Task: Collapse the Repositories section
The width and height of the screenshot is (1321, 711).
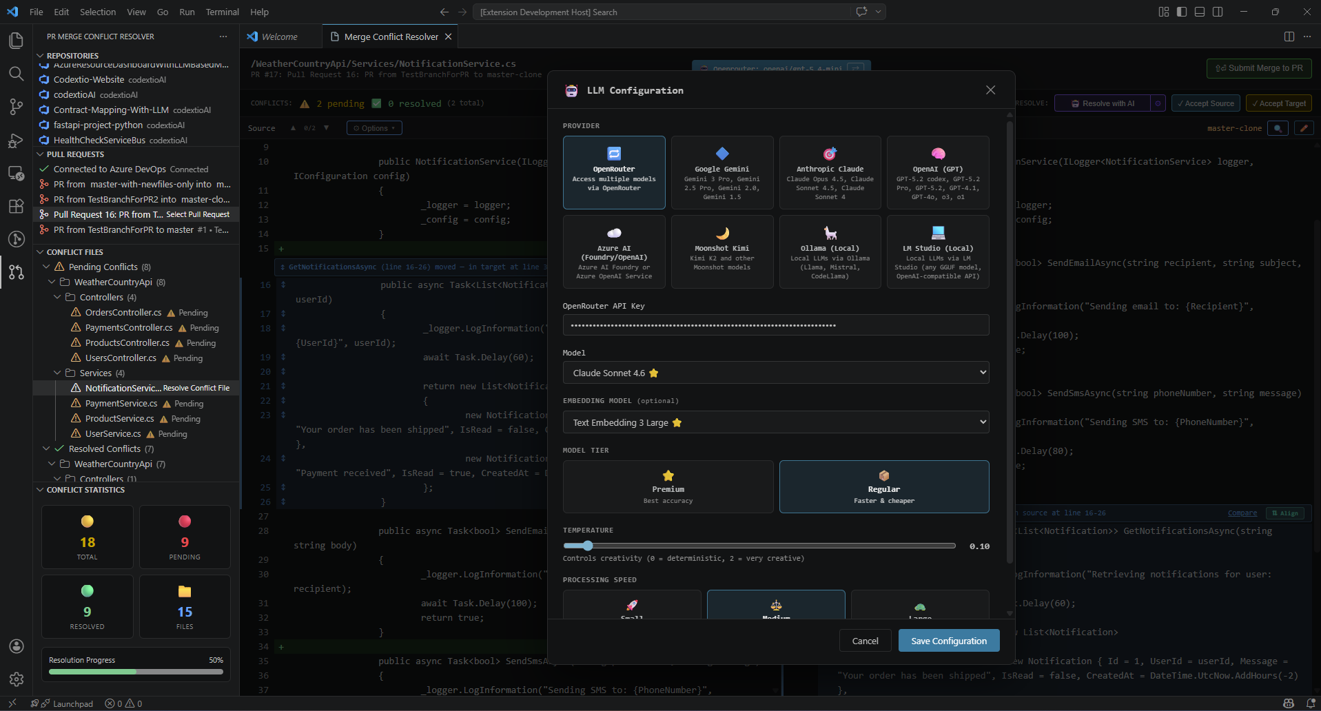Action: [40, 56]
